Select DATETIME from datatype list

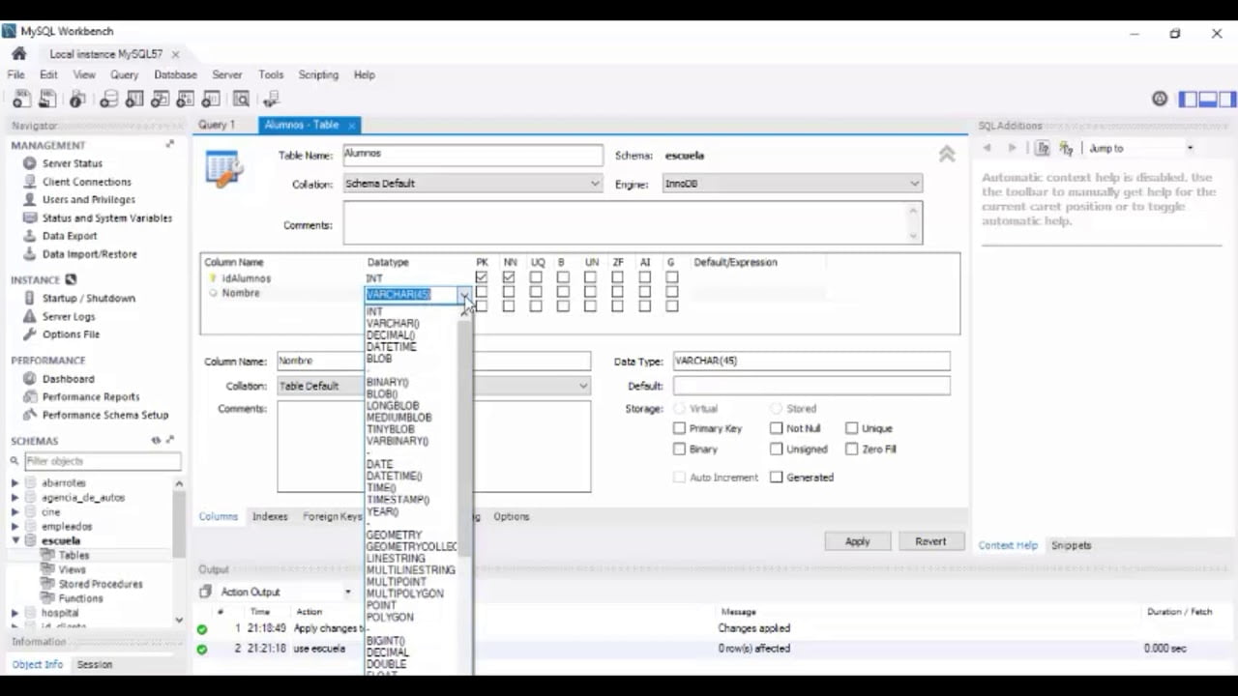391,346
